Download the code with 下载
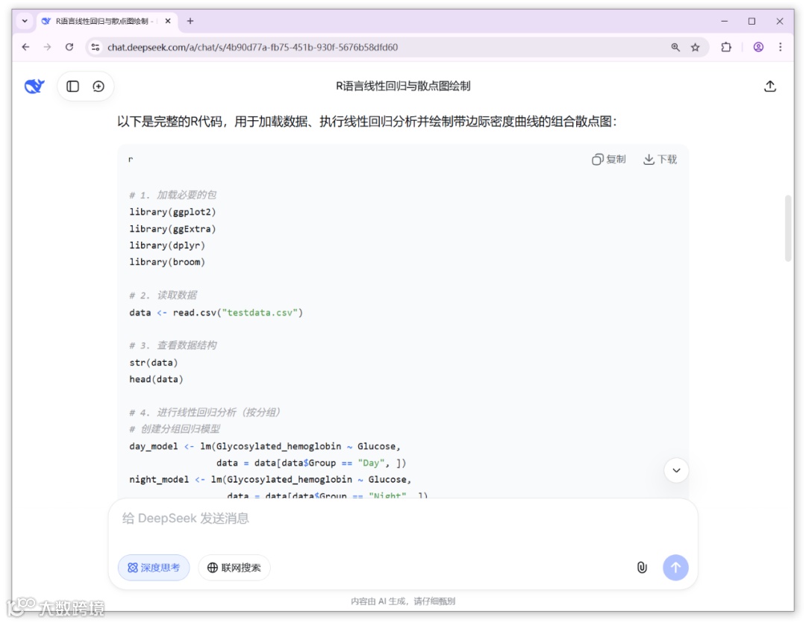Screen dimensions: 806x623 click(660, 160)
